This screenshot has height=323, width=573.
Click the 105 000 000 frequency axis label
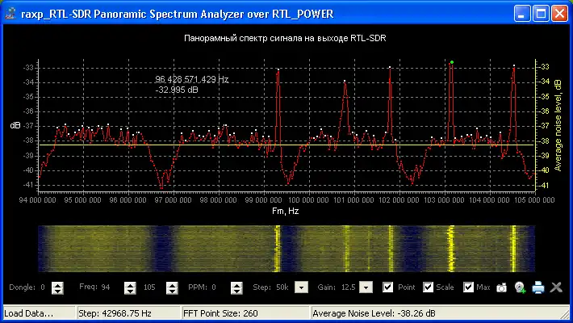click(534, 200)
